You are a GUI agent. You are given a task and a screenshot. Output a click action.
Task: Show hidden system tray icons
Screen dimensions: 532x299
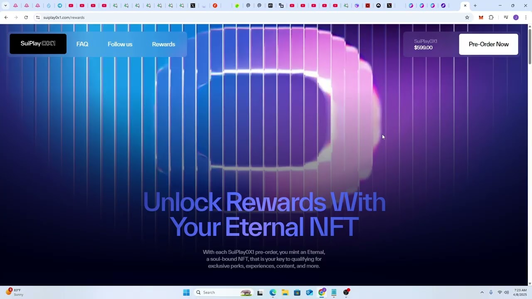(x=482, y=292)
